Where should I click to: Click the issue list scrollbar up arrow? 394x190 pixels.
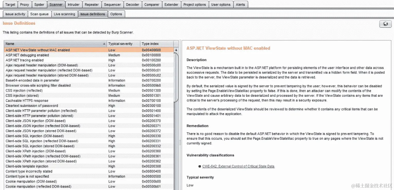point(176,50)
